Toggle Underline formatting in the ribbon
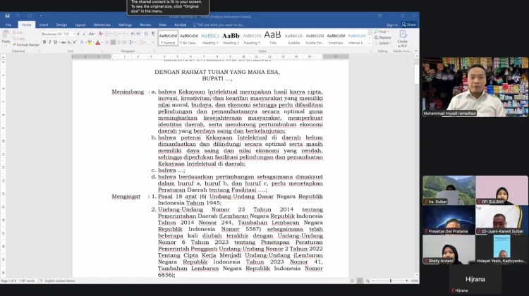 55,42
